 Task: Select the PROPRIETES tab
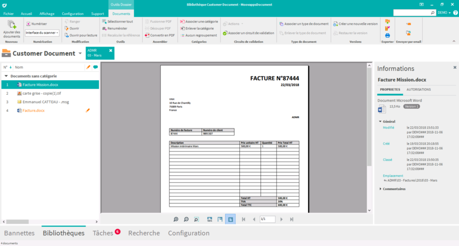[390, 90]
